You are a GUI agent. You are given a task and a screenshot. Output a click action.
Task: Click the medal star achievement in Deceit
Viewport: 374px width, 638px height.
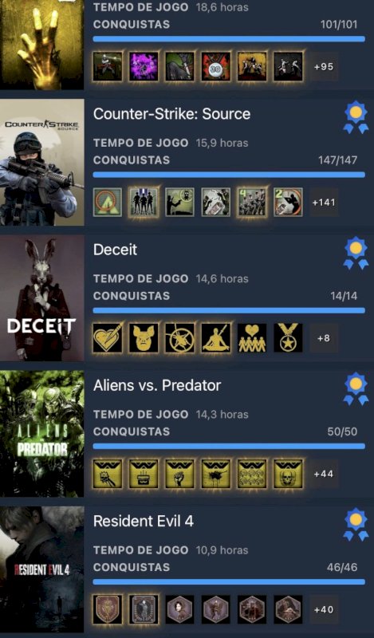288,337
